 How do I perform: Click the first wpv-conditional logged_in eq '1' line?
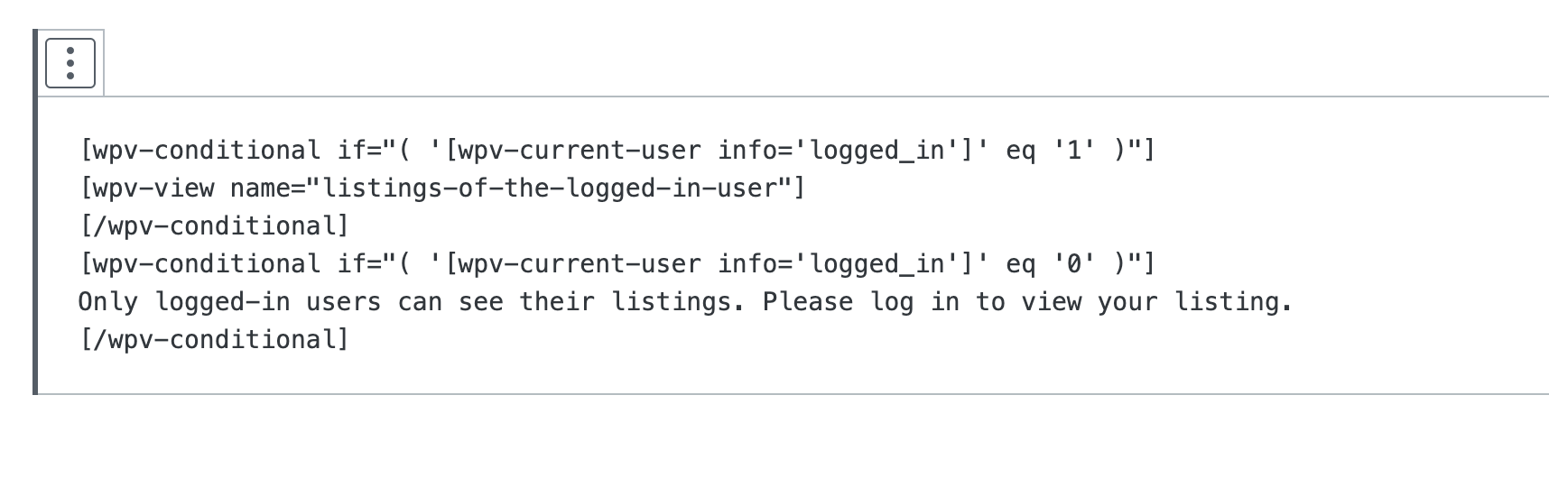pos(617,150)
